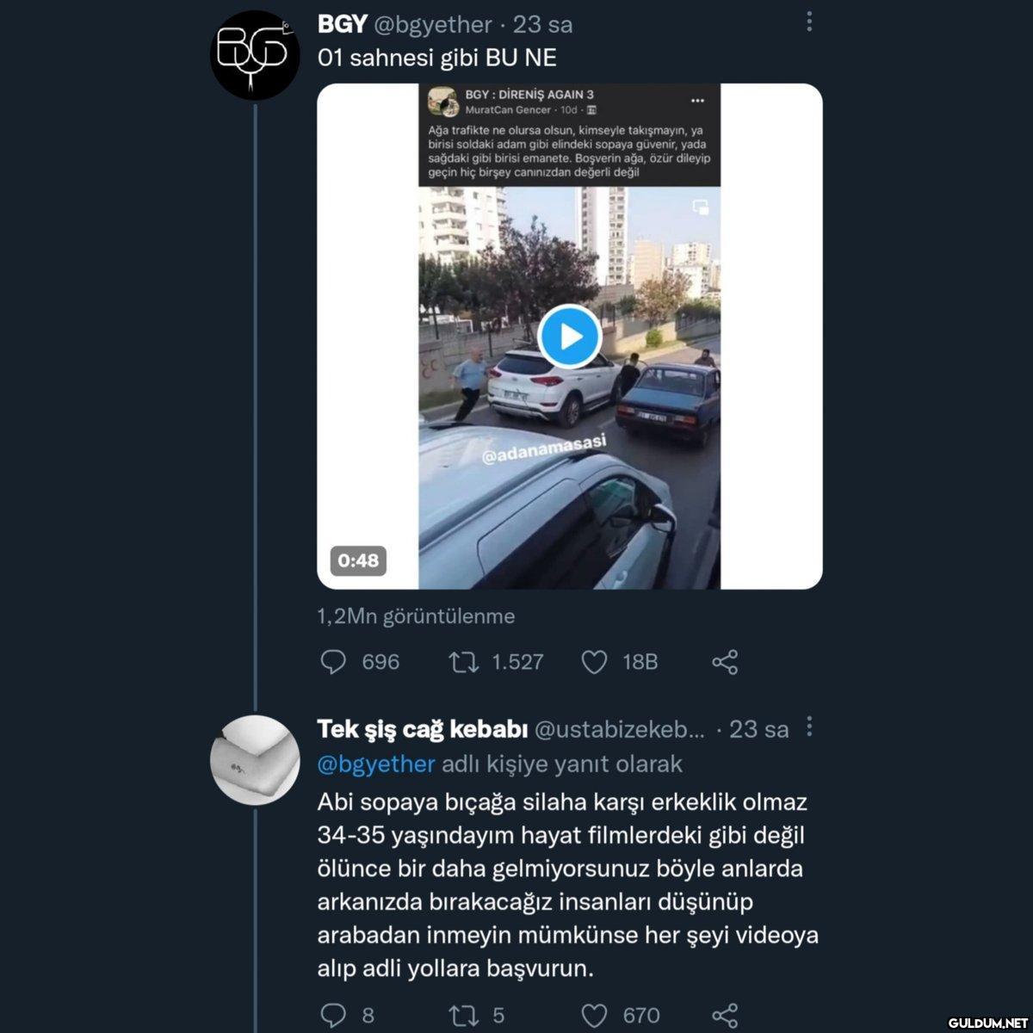
Task: Play the embedded video
Action: 570,337
